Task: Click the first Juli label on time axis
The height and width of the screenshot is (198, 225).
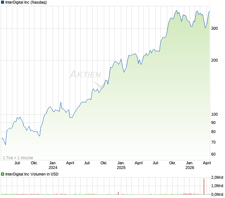Action: [17, 163]
